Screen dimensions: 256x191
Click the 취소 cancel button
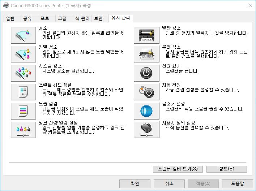169,184
